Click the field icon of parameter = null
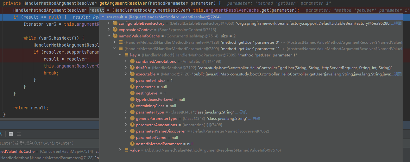This screenshot has height=162, width=410. point(132,87)
